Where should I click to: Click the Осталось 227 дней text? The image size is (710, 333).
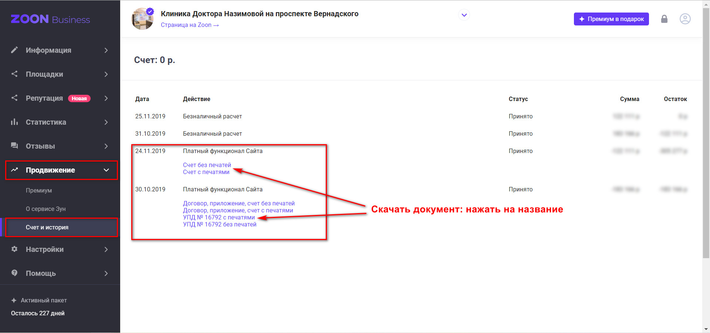tap(38, 313)
